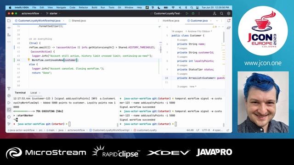Open the starter git branch dropdown
This screenshot has width=294, height=165.
[x=53, y=13]
